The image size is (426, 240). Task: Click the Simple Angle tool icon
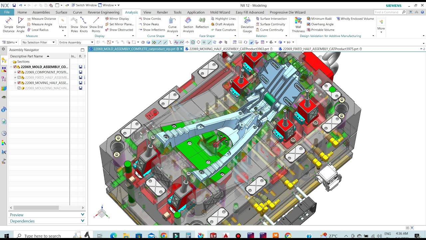[21, 24]
